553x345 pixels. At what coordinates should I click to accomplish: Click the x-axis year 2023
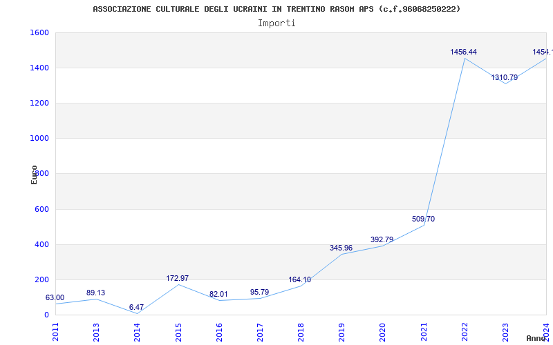pos(505,332)
